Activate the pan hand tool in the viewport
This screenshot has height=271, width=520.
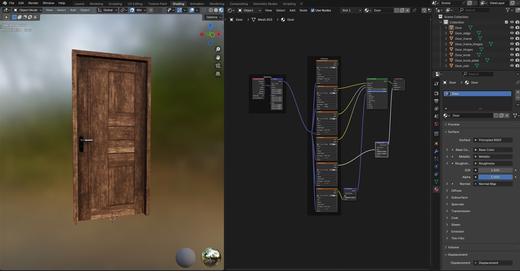coord(218,57)
